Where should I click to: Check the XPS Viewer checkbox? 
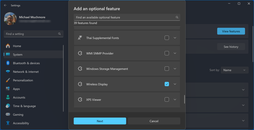167,99
